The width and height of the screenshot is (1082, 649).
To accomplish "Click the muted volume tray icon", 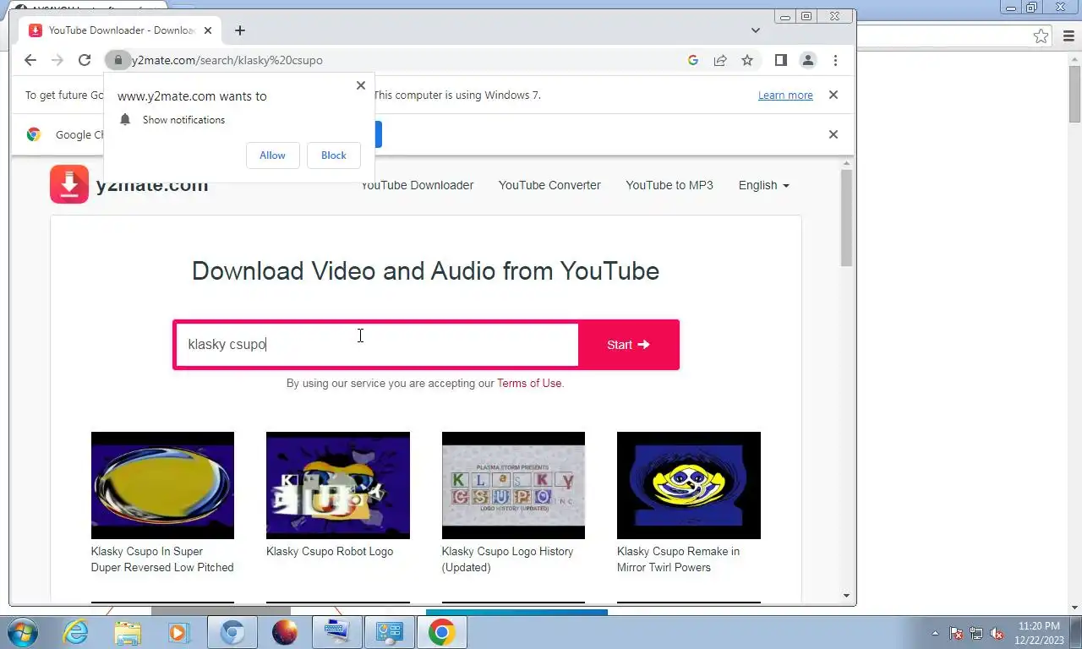I will pyautogui.click(x=997, y=633).
